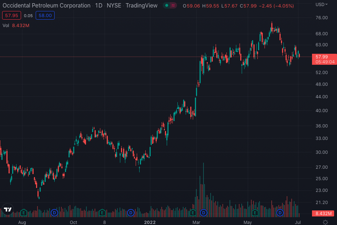Open dividend marker D right after Mar
Viewport: 337px width, 225px height.
point(203,213)
